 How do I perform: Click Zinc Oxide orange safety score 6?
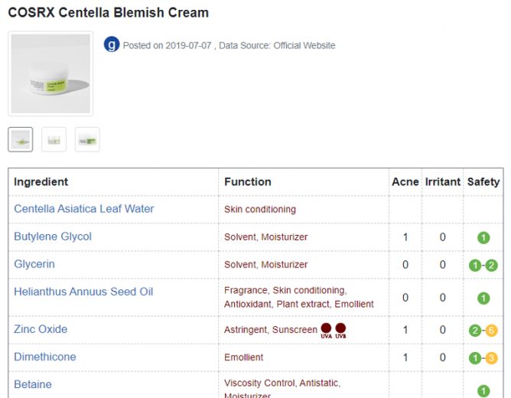(491, 331)
